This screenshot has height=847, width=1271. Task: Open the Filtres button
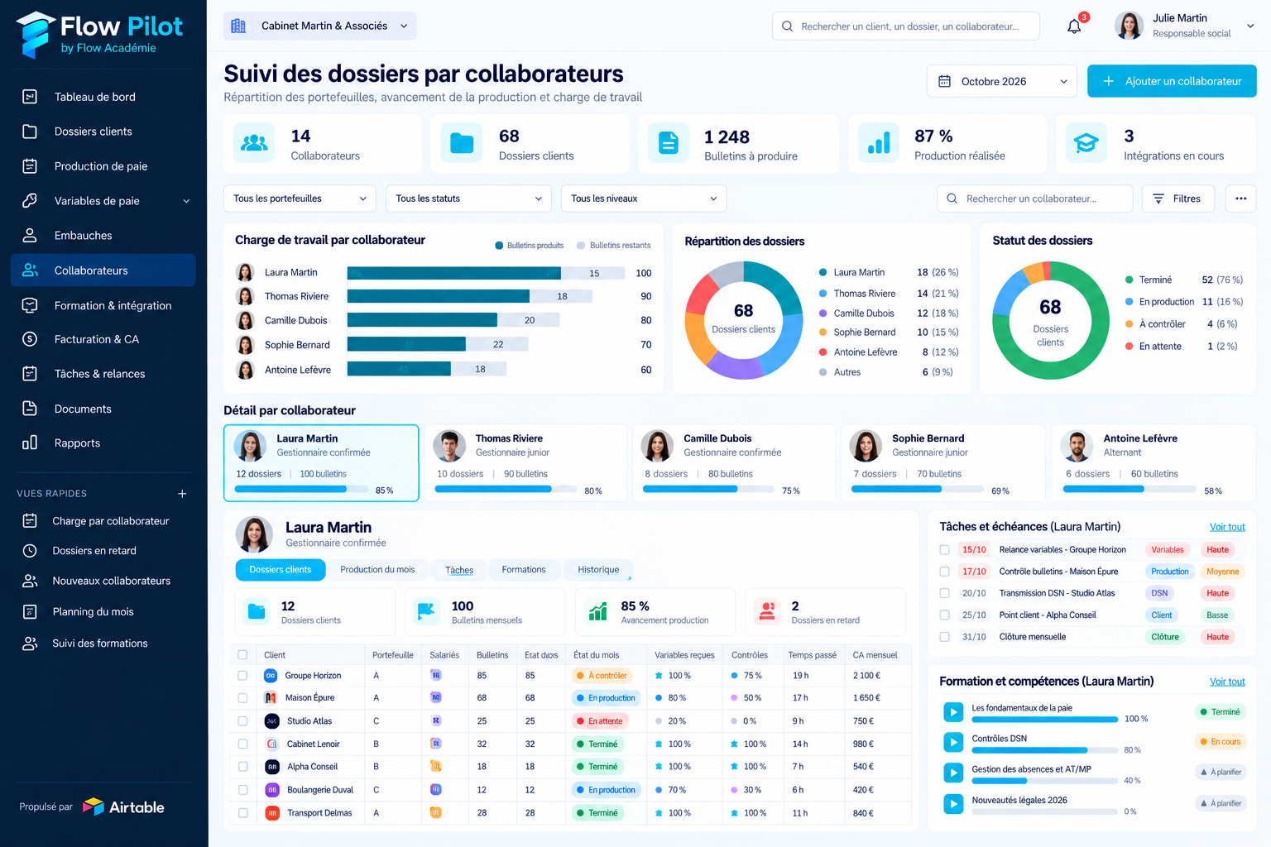1178,199
